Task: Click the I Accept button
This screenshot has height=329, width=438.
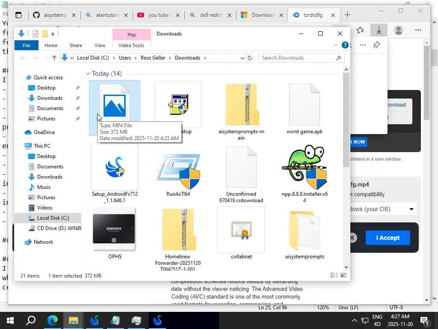Action: [388, 238]
